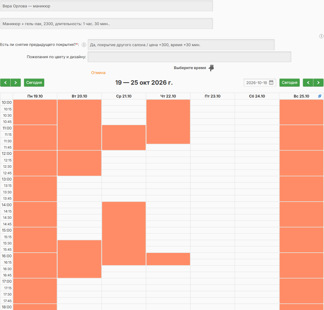Click the info icon at top right corner
Viewport: 324px width, 310px height.
[x=321, y=36]
